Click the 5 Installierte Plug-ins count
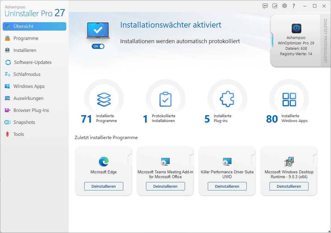This screenshot has width=331, height=233. (x=207, y=119)
